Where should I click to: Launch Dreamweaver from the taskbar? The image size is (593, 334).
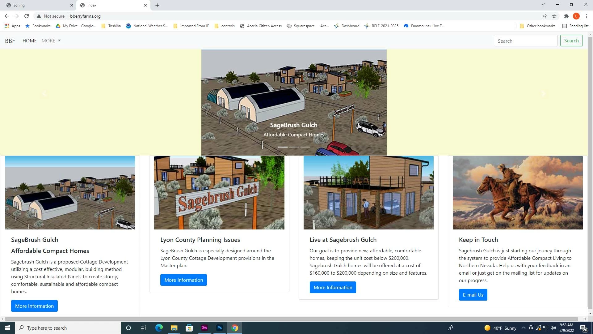tap(204, 328)
